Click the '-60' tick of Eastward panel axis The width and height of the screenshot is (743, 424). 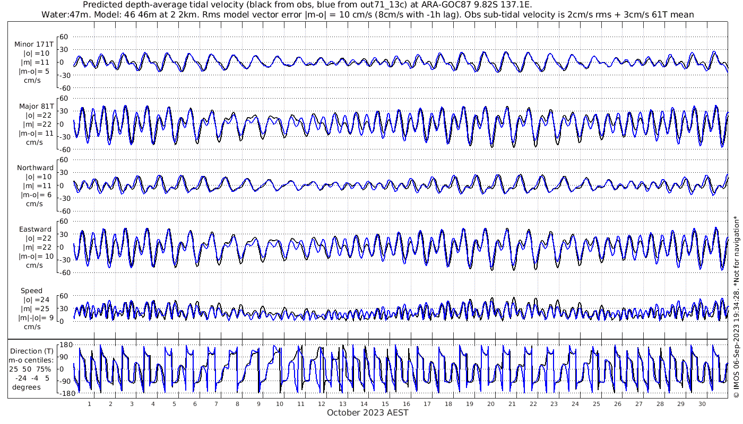click(65, 272)
